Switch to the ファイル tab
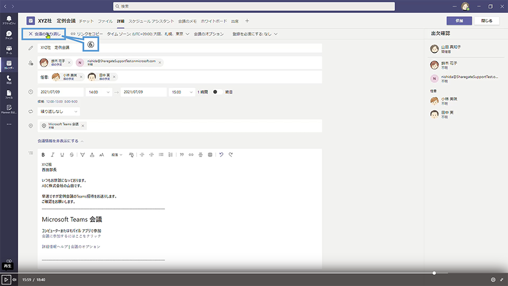Screen dimensions: 508x286 click(x=105, y=21)
